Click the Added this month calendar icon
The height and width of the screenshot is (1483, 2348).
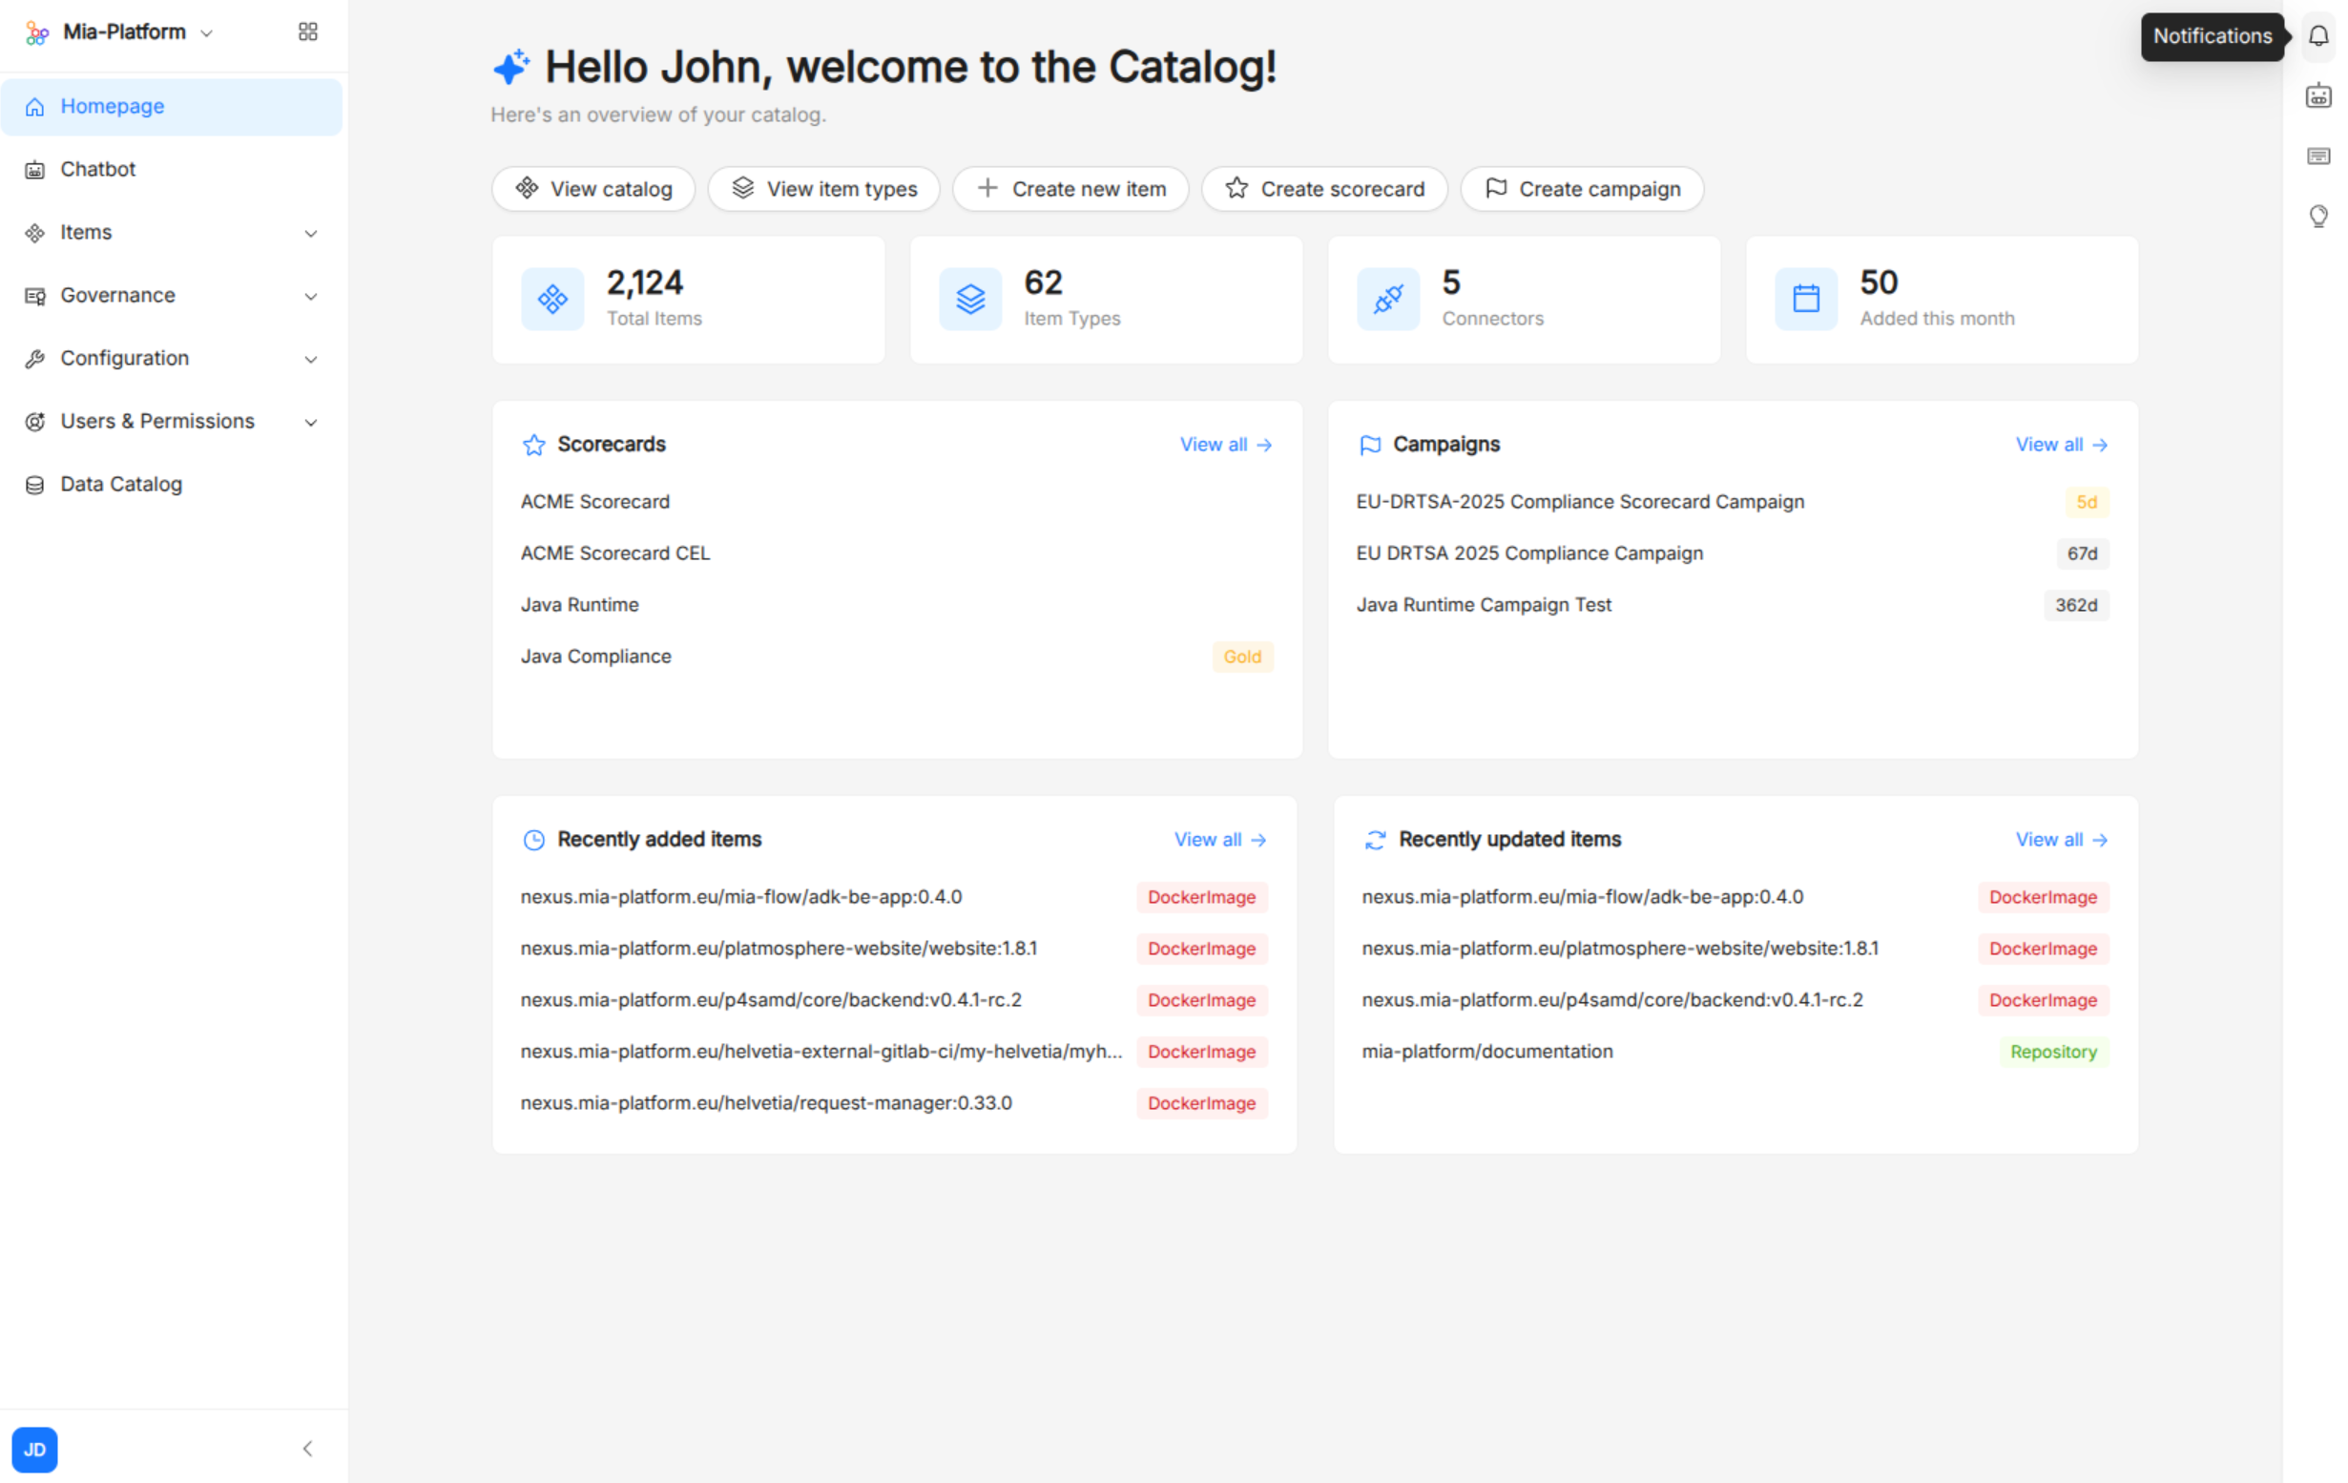[x=1806, y=299]
